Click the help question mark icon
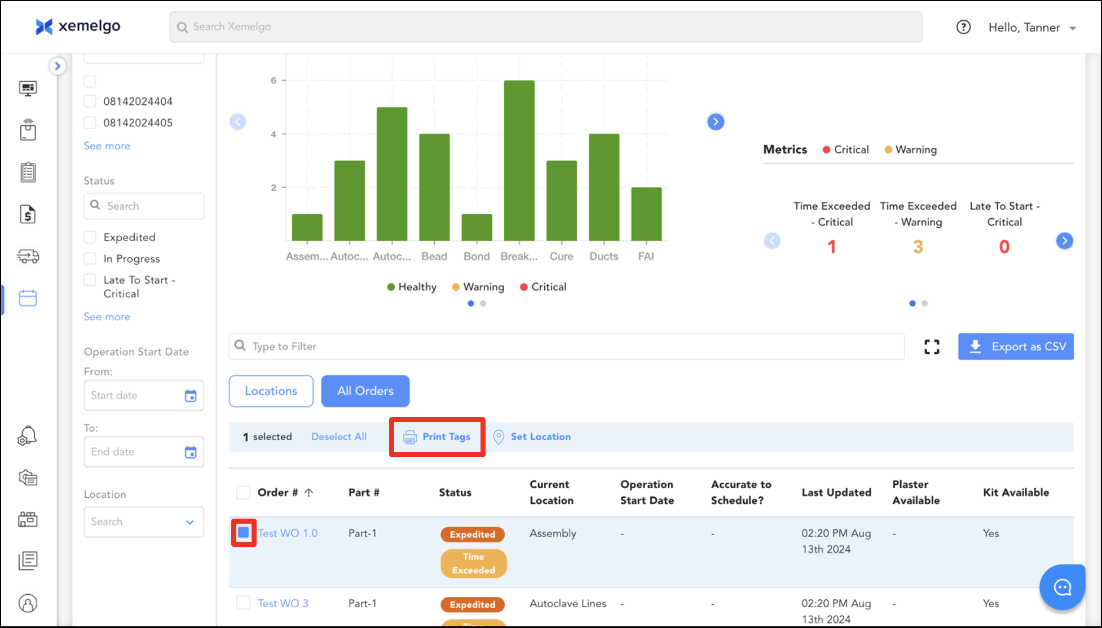 tap(963, 27)
